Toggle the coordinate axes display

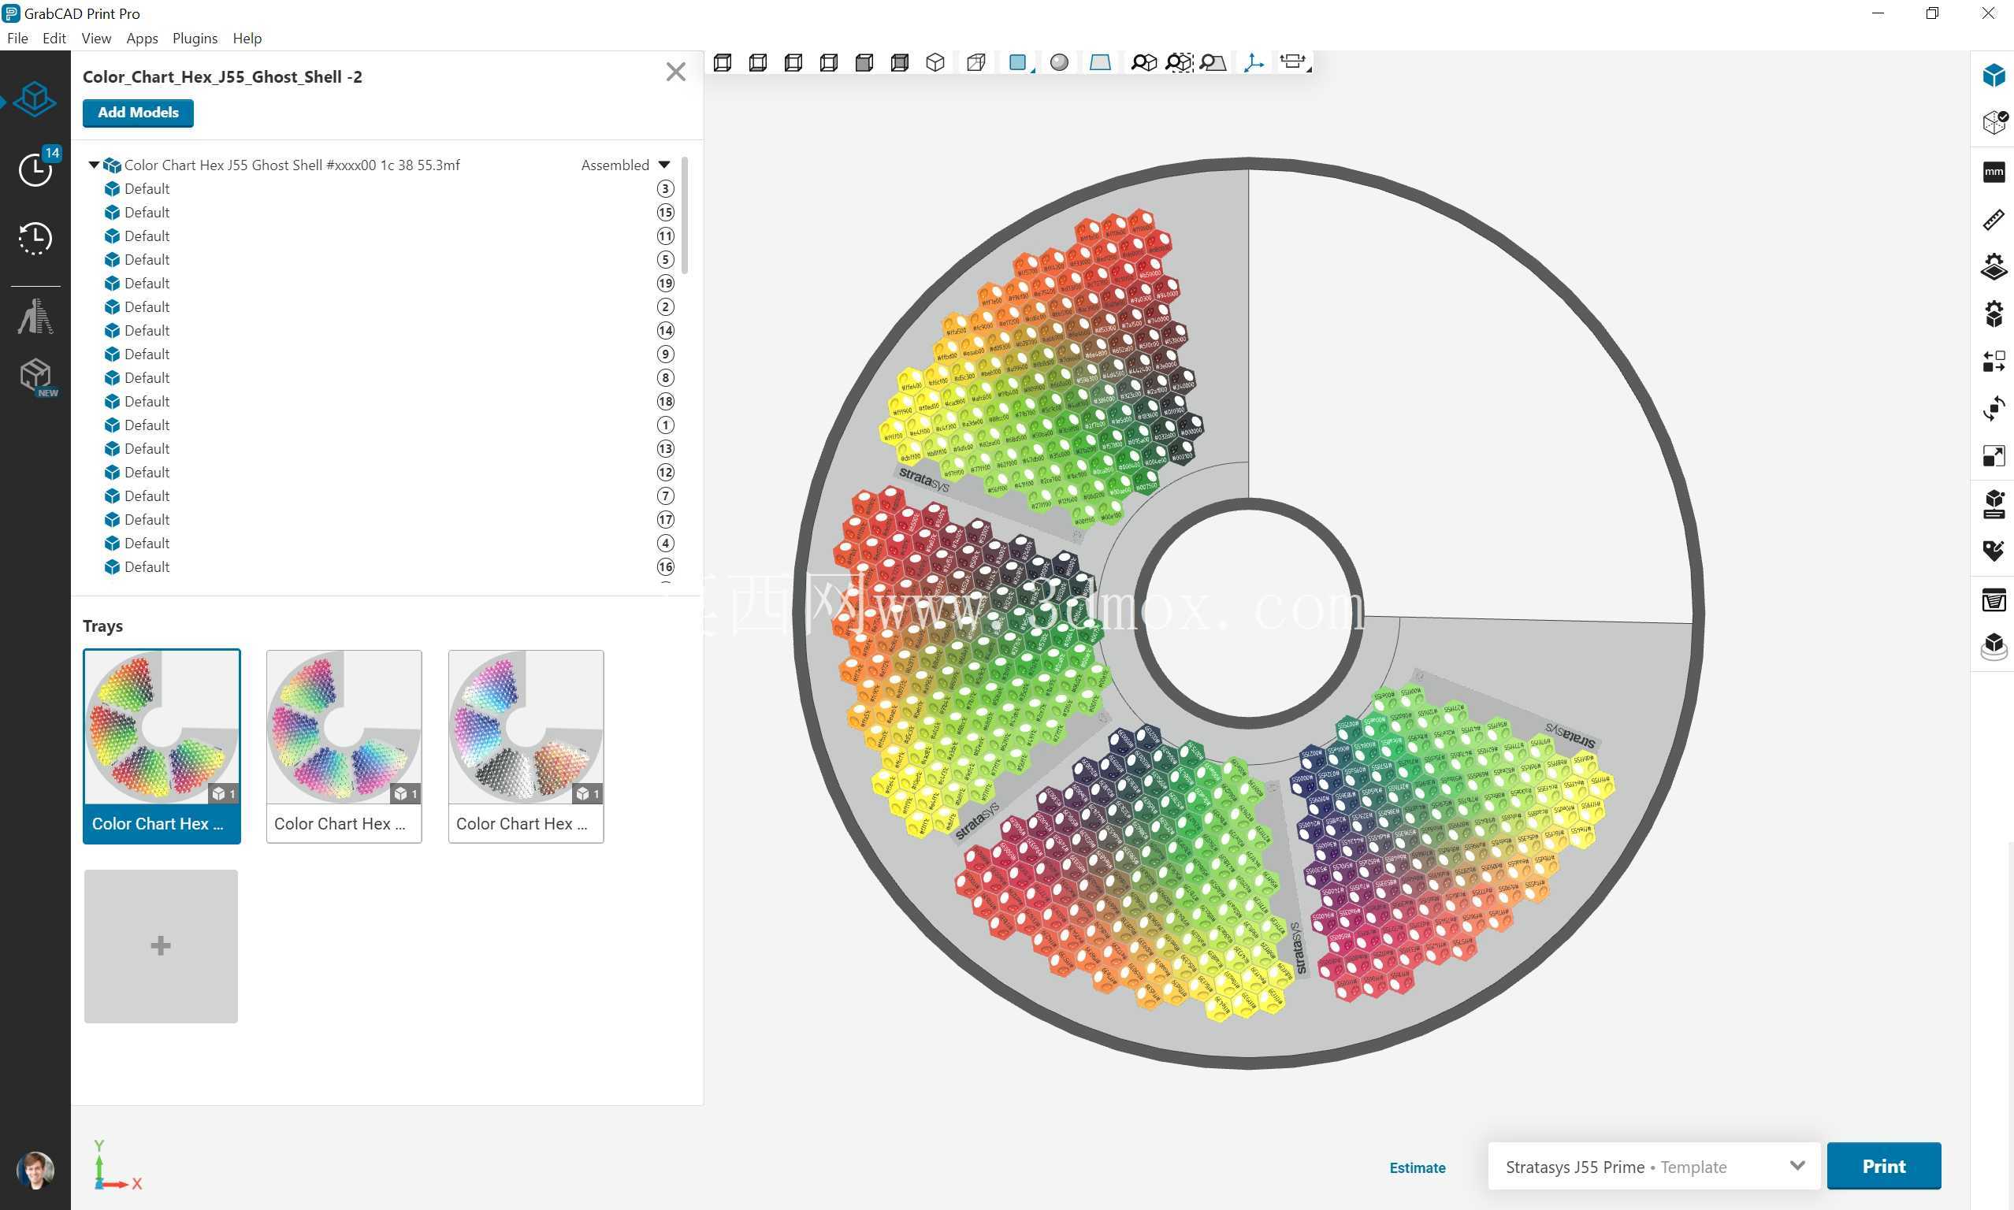1254,63
